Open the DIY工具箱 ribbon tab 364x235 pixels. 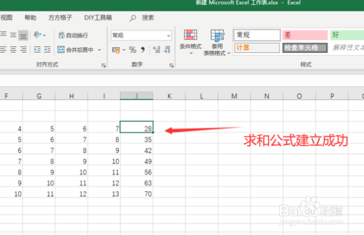pyautogui.click(x=98, y=18)
